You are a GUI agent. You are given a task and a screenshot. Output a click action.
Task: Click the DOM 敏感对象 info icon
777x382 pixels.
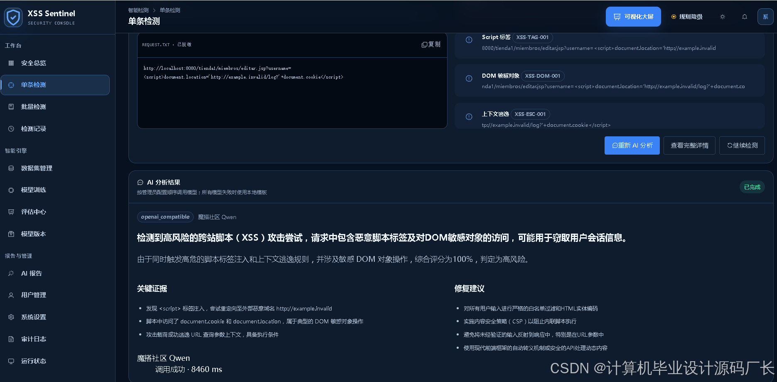click(469, 79)
